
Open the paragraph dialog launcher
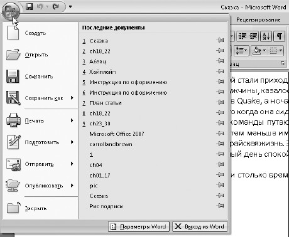pyautogui.click(x=283, y=63)
